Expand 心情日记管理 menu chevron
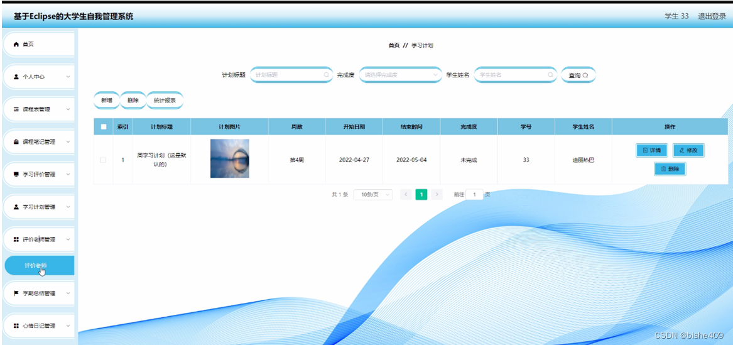The width and height of the screenshot is (733, 345). pos(68,326)
